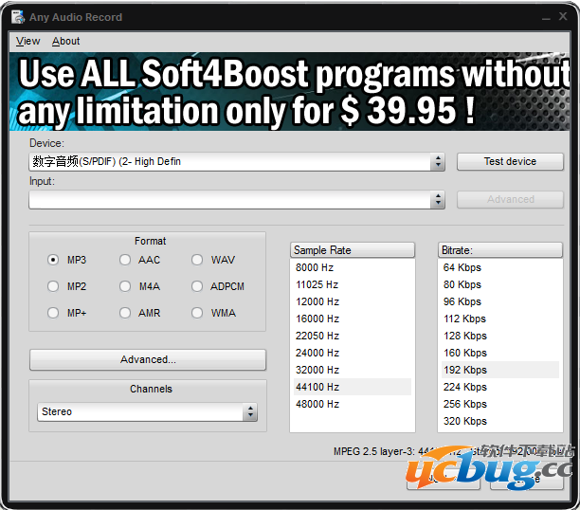
Task: Pick 128 Kbps from the Bitrate list
Action: point(464,336)
